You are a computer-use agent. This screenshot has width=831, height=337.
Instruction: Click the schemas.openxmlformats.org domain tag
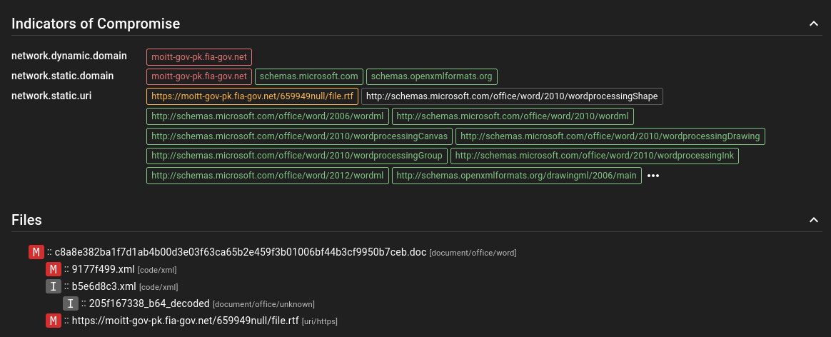[431, 76]
